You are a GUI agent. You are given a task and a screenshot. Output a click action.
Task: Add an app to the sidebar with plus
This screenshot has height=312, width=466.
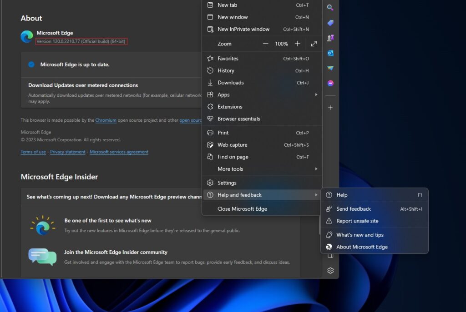coord(330,108)
